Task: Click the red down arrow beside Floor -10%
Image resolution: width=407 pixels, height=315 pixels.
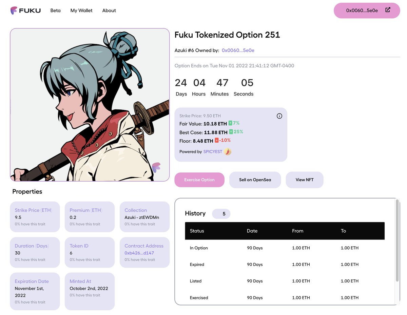Action: (217, 140)
